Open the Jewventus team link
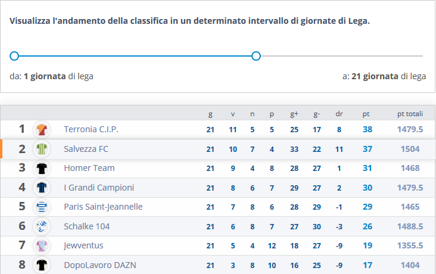Image resolution: width=436 pixels, height=274 pixels. pyautogui.click(x=84, y=246)
